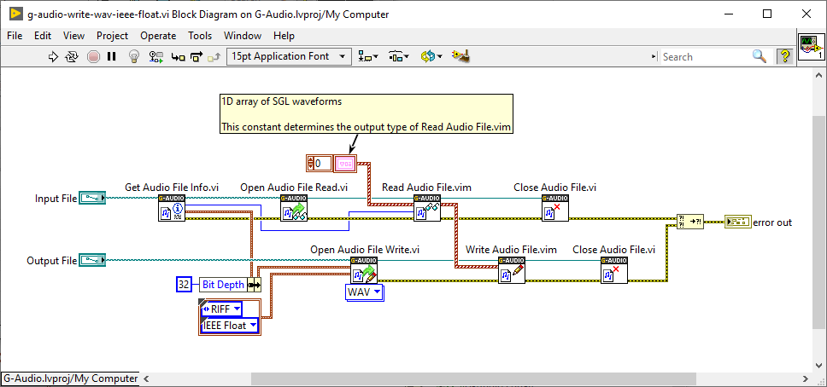Viewport: 827px width, 387px height.
Task: Pause the VI execution
Action: pyautogui.click(x=111, y=56)
